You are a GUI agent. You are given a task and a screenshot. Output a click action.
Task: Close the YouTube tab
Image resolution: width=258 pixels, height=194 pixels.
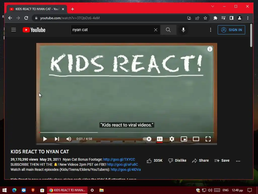[63, 9]
